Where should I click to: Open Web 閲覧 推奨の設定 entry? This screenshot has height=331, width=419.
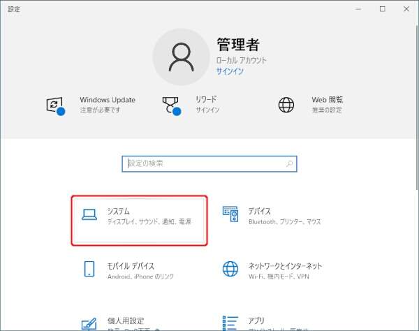click(311, 105)
